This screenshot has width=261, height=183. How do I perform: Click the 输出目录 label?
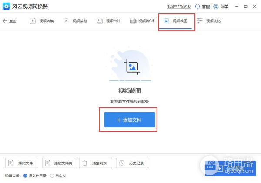pyautogui.click(x=13, y=176)
